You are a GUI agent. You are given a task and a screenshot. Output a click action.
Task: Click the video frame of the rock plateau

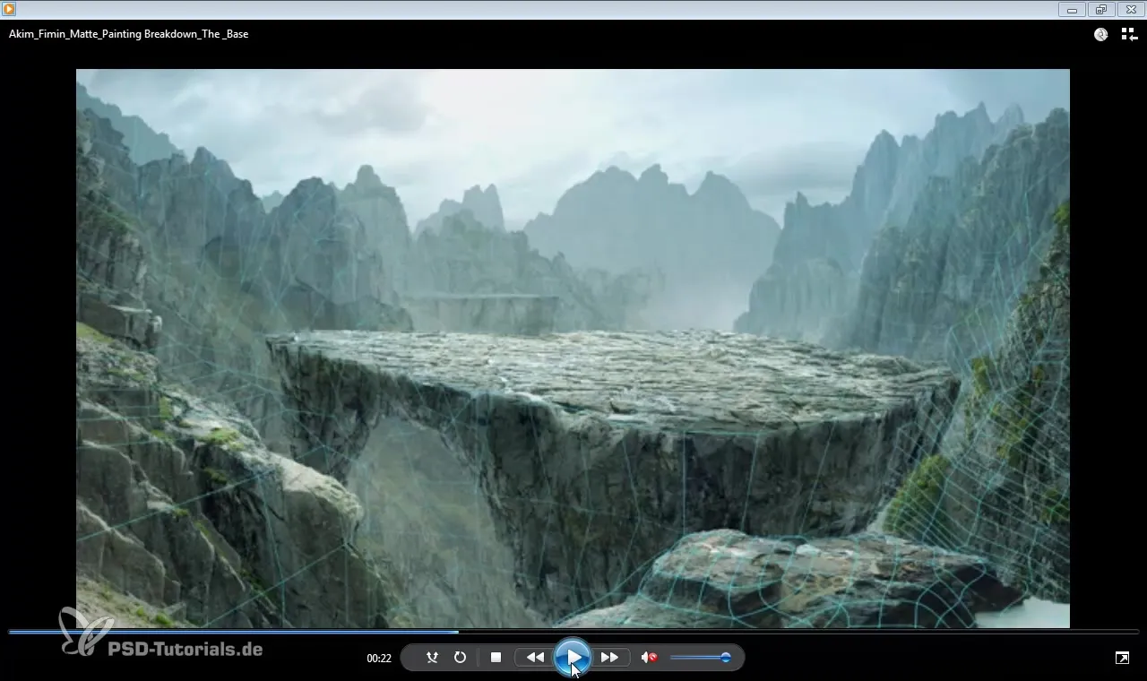(573, 349)
